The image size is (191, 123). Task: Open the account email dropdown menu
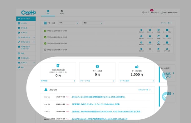[169, 12]
